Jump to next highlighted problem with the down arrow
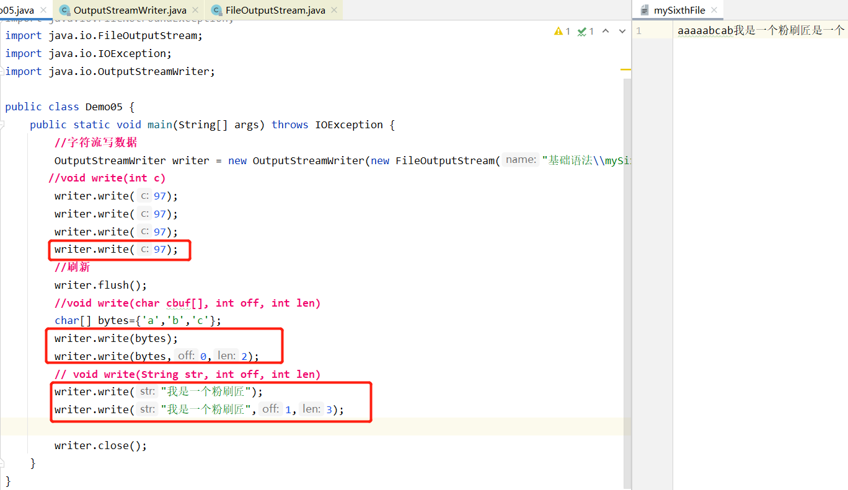 622,31
